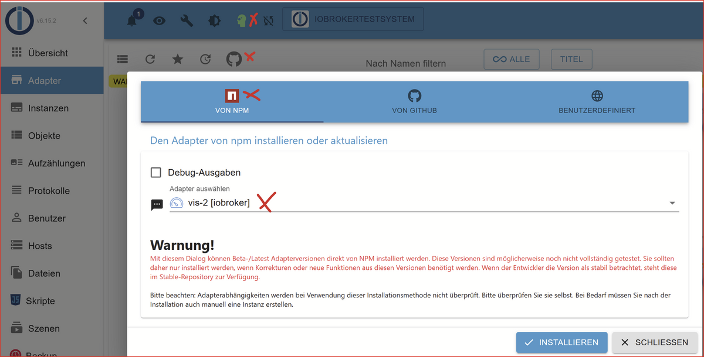Toggle the dark/light theme icon
This screenshot has width=704, height=357.
point(214,20)
